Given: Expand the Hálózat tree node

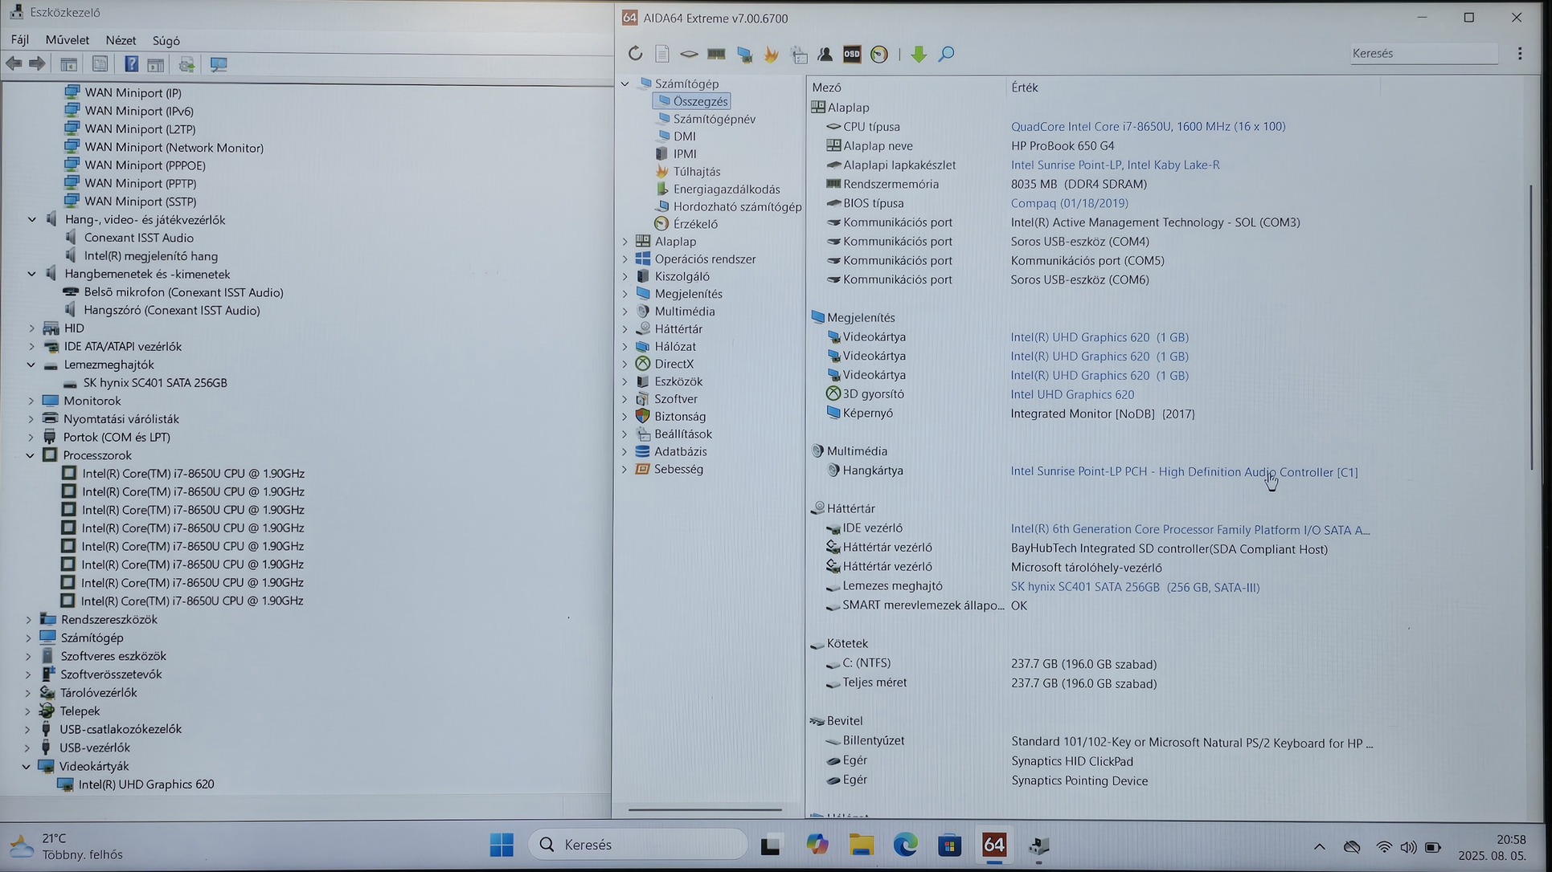Looking at the screenshot, I should 625,346.
